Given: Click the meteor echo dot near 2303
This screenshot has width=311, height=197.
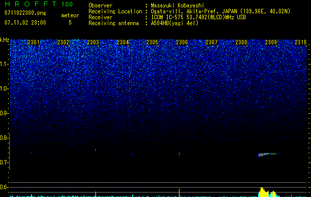Looking at the screenshot, I should [95, 150].
